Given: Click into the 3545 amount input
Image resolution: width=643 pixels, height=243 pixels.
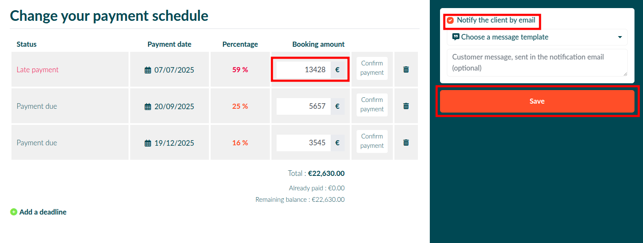Looking at the screenshot, I should (303, 143).
